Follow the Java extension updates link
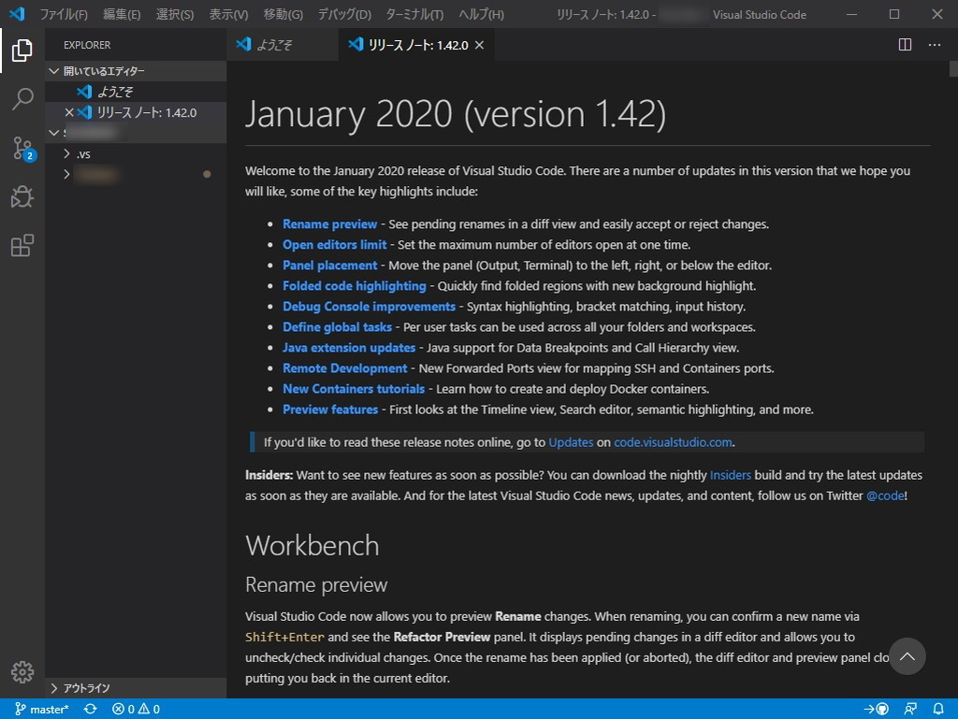958x719 pixels. pos(349,348)
